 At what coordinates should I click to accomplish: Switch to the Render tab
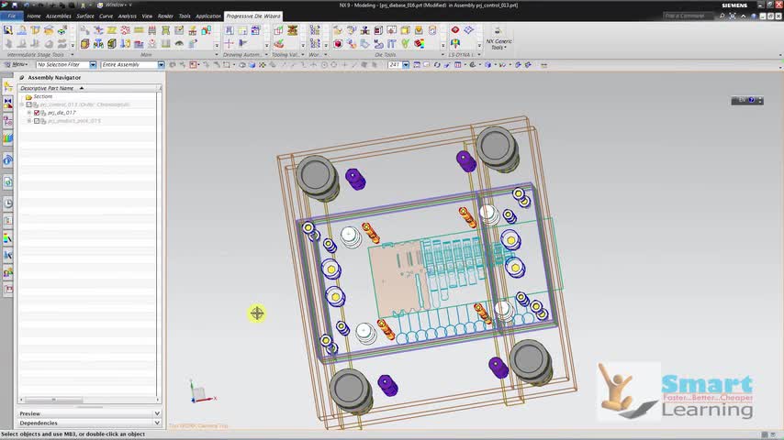pyautogui.click(x=165, y=16)
